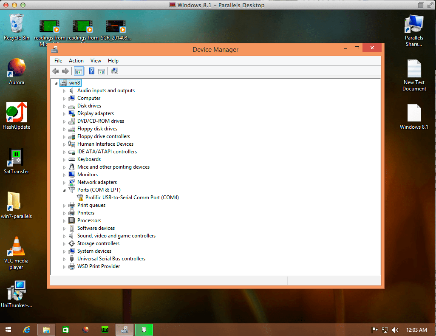Open the Help menu
Screen dimensions: 436x336
coord(113,61)
